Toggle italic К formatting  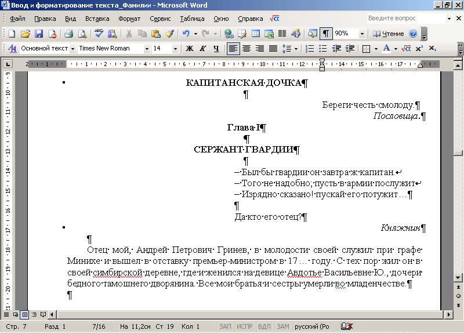[202, 49]
